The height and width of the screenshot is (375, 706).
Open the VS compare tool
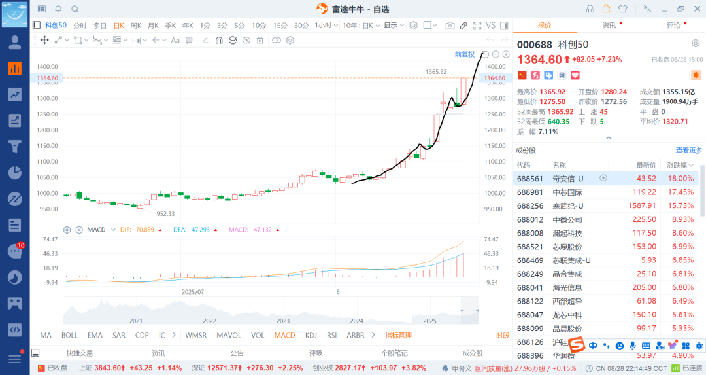491,26
